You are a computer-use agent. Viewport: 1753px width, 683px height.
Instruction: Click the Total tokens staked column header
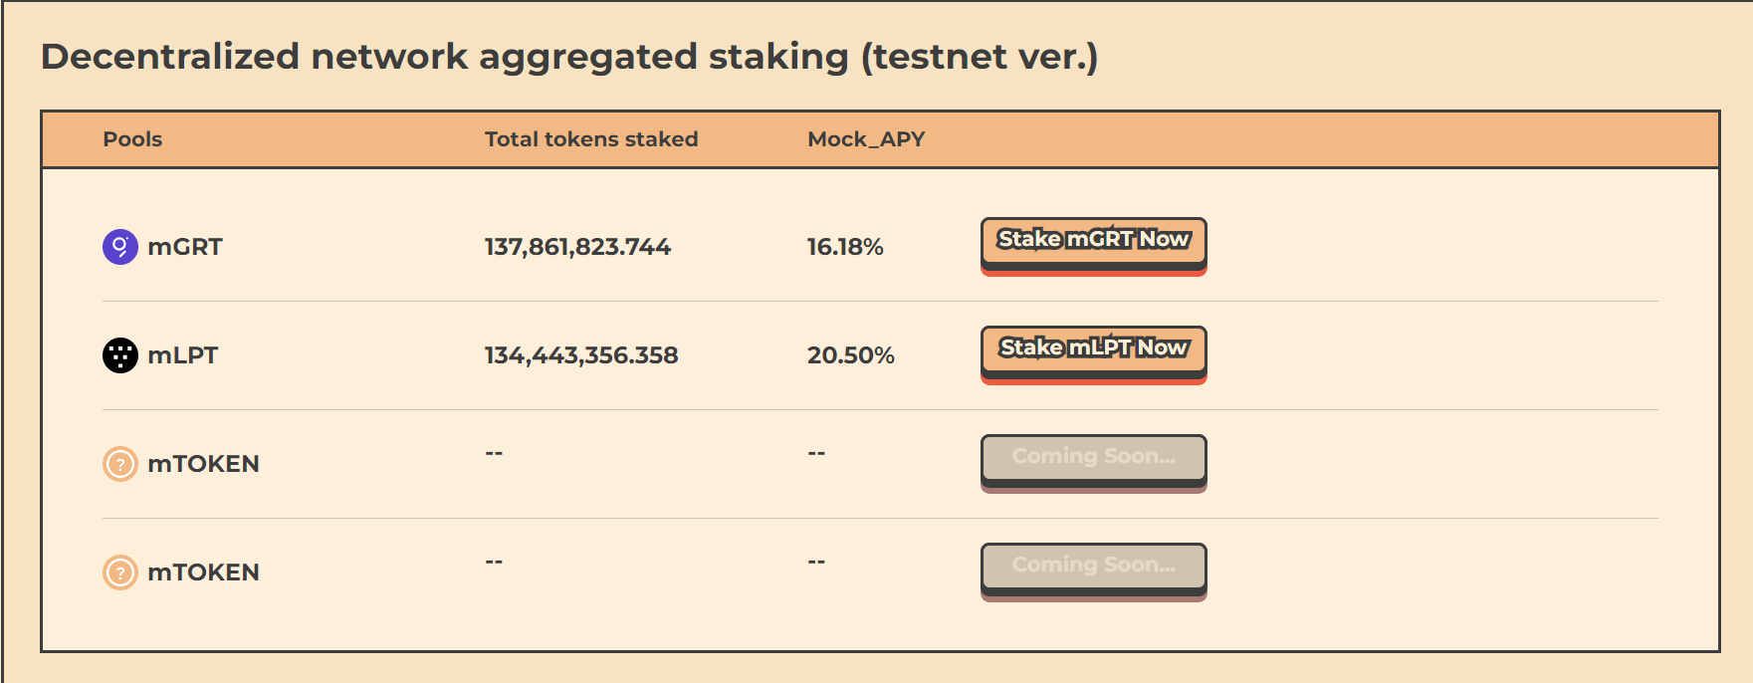tap(591, 139)
